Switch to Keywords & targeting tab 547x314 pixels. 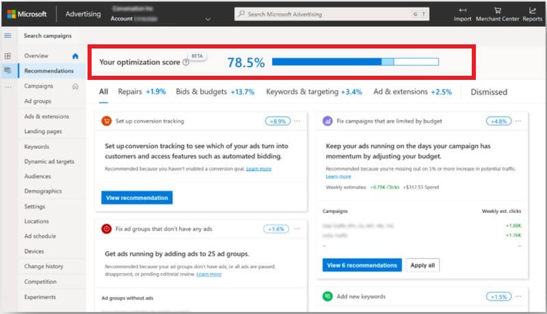(314, 91)
